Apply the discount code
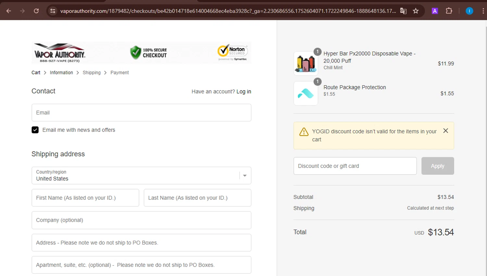Screen dimensions: 487x276 pyautogui.click(x=438, y=166)
